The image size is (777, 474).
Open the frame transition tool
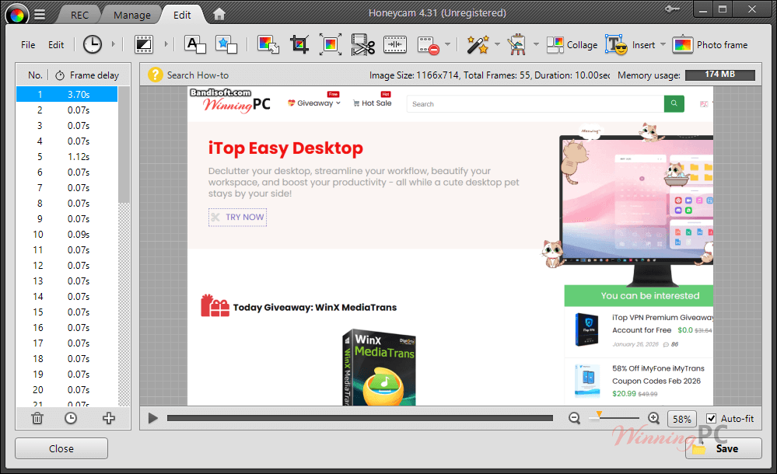tap(395, 44)
